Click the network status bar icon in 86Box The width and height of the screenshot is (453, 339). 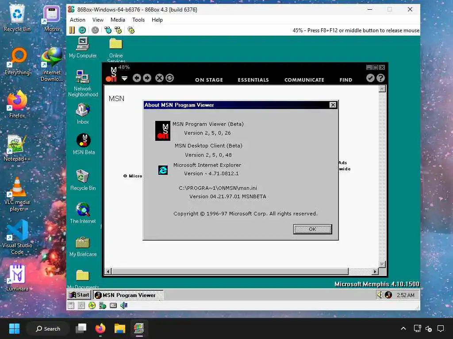(x=102, y=305)
